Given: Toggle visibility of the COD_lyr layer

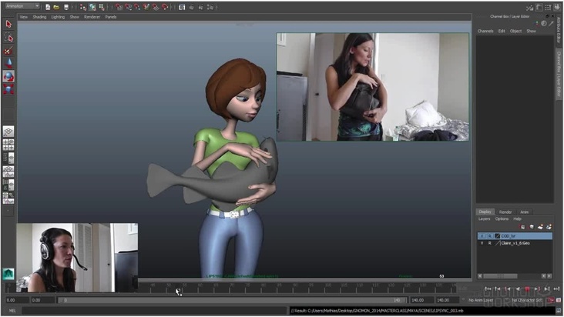Looking at the screenshot, I should coord(482,236).
